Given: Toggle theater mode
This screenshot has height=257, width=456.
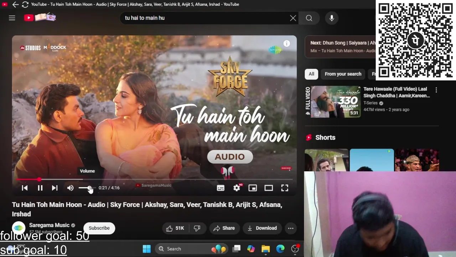Looking at the screenshot, I should [x=269, y=188].
